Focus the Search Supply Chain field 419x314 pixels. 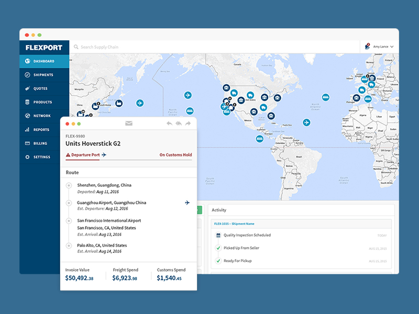[215, 47]
